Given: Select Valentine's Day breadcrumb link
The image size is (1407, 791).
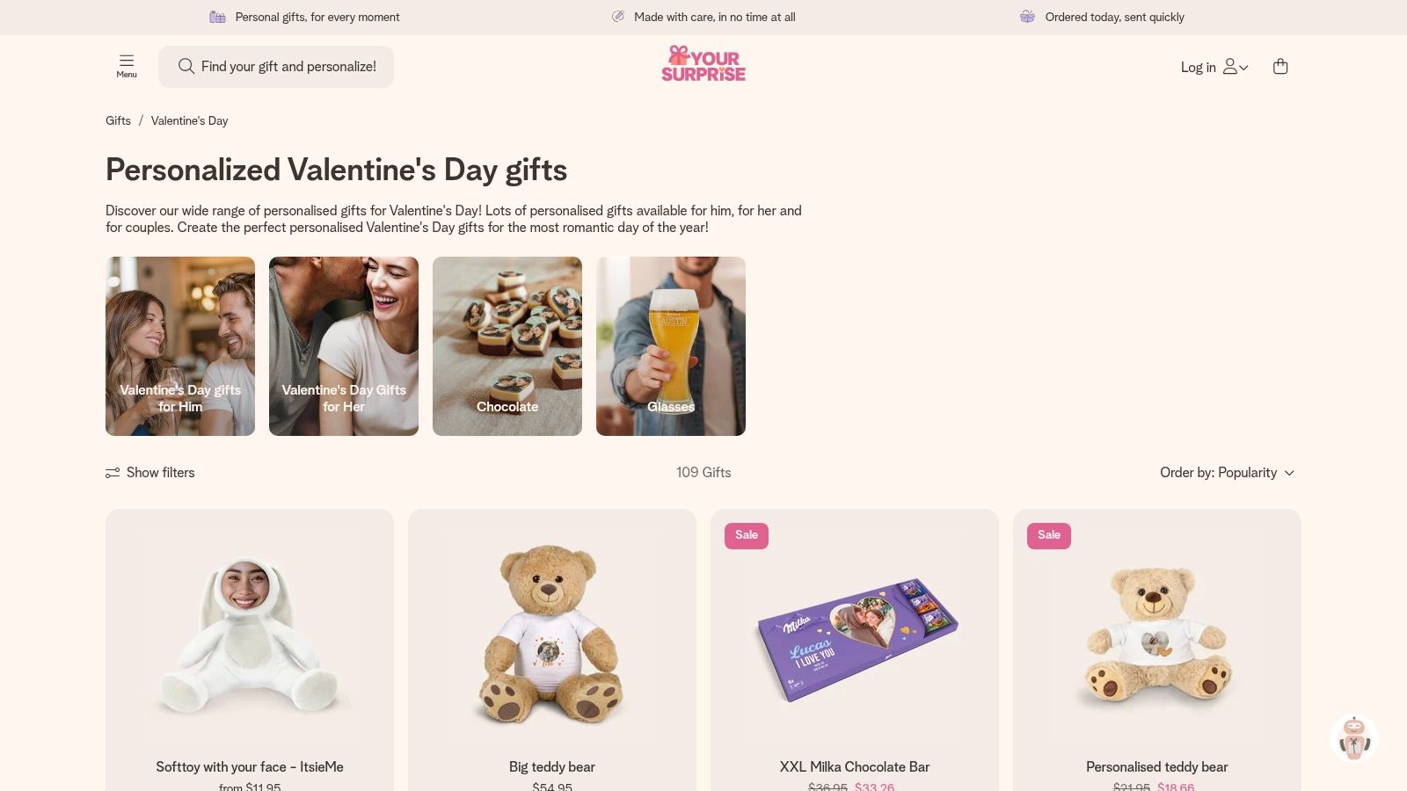Looking at the screenshot, I should pos(189,121).
